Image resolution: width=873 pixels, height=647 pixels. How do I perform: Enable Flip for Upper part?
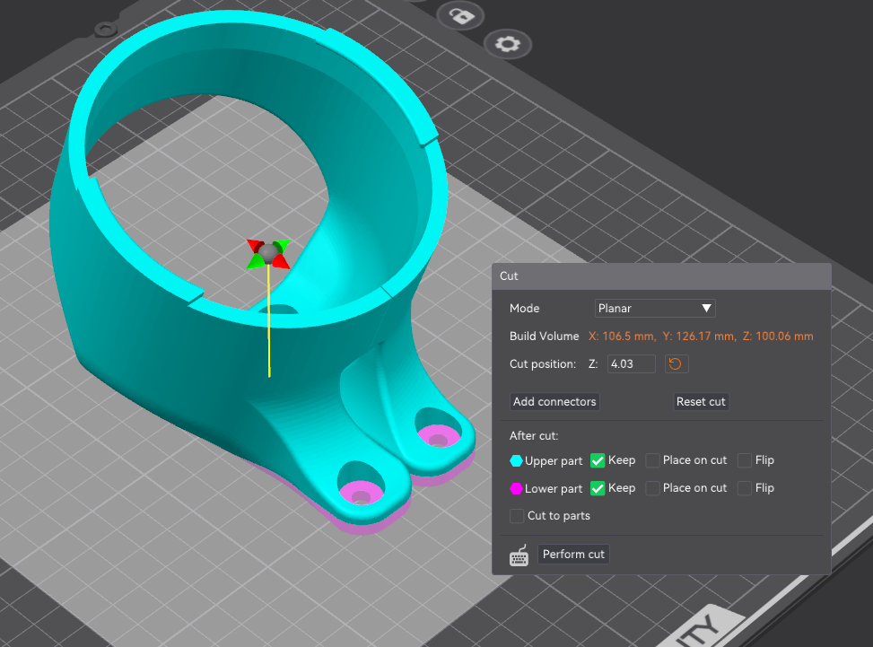(x=745, y=461)
